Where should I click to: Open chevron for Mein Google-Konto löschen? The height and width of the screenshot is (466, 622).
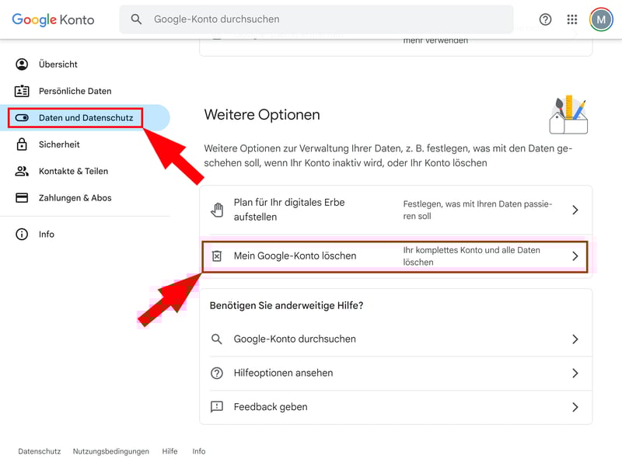pyautogui.click(x=575, y=256)
